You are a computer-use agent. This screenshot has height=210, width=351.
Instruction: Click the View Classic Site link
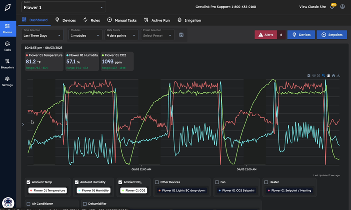(x=312, y=7)
